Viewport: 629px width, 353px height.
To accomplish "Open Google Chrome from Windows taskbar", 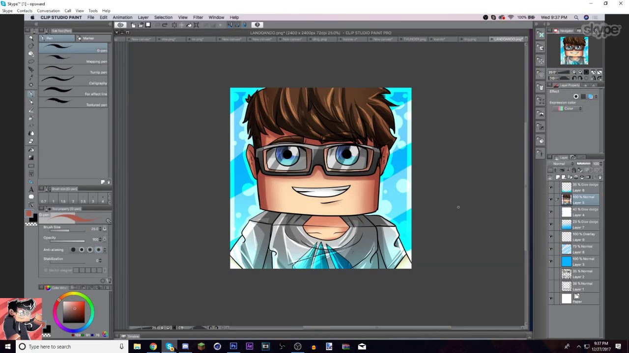I will [x=153, y=347].
